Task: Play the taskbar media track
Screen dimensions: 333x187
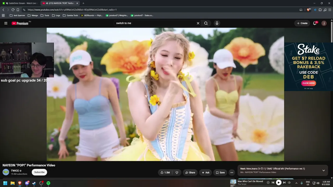Action: (279, 183)
